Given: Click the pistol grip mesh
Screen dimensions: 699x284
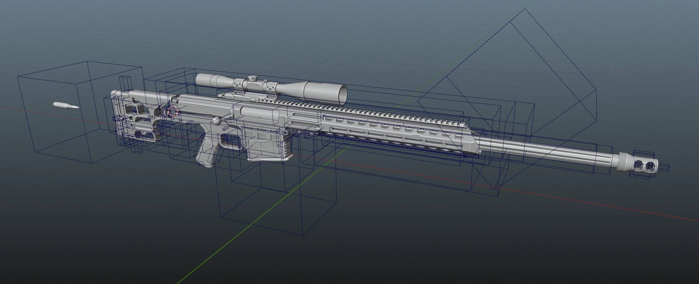Looking at the screenshot, I should point(207,154).
